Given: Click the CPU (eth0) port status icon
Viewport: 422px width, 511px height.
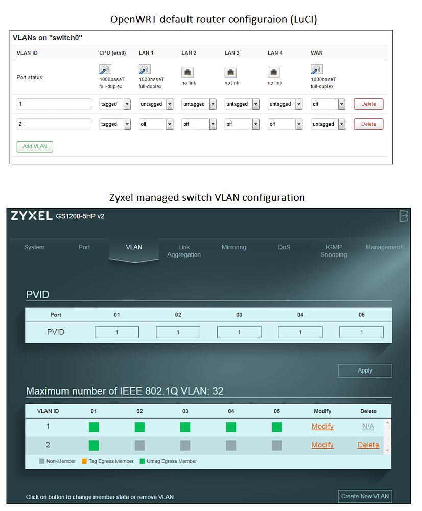Looking at the screenshot, I should tap(105, 68).
